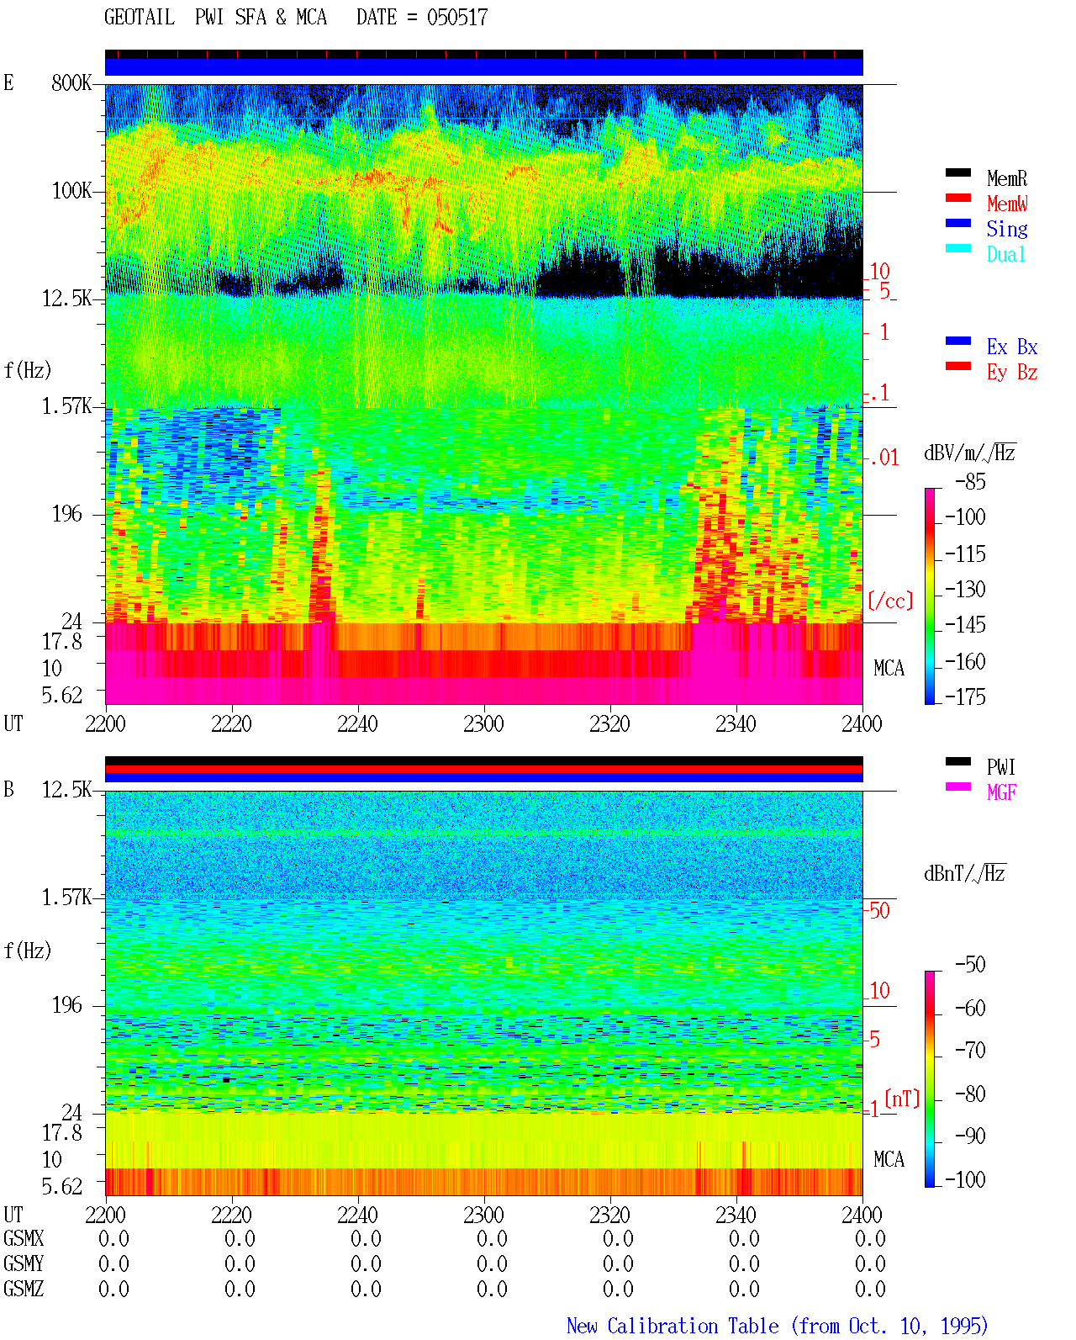
Task: Click the DATE = 050517 text
Action: tap(422, 18)
